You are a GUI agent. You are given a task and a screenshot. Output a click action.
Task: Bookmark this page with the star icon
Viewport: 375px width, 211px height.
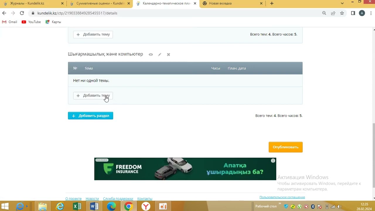(342, 13)
